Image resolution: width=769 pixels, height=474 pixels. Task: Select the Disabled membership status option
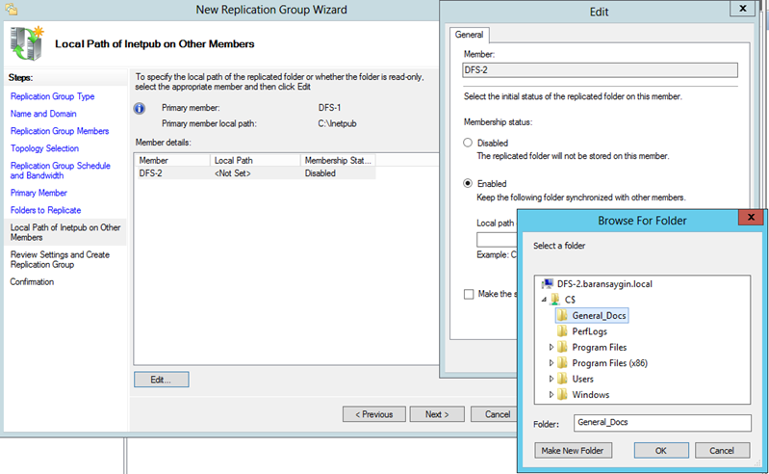469,143
